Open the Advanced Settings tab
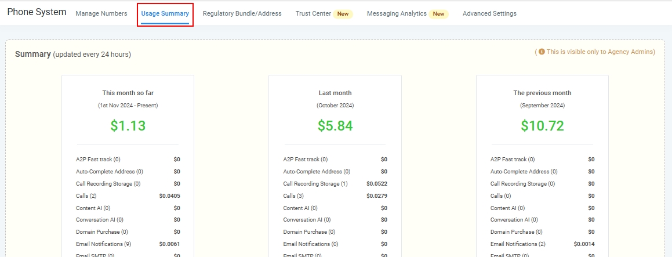 tap(489, 13)
